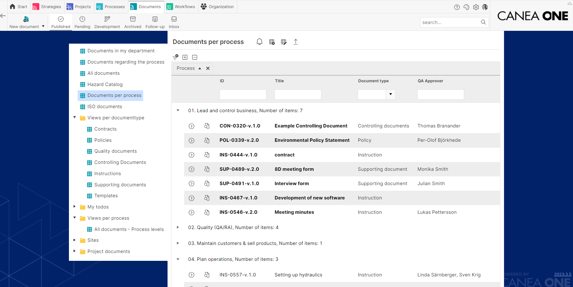573x287 pixels.
Task: Click the export upload arrow icon
Action: point(296,42)
